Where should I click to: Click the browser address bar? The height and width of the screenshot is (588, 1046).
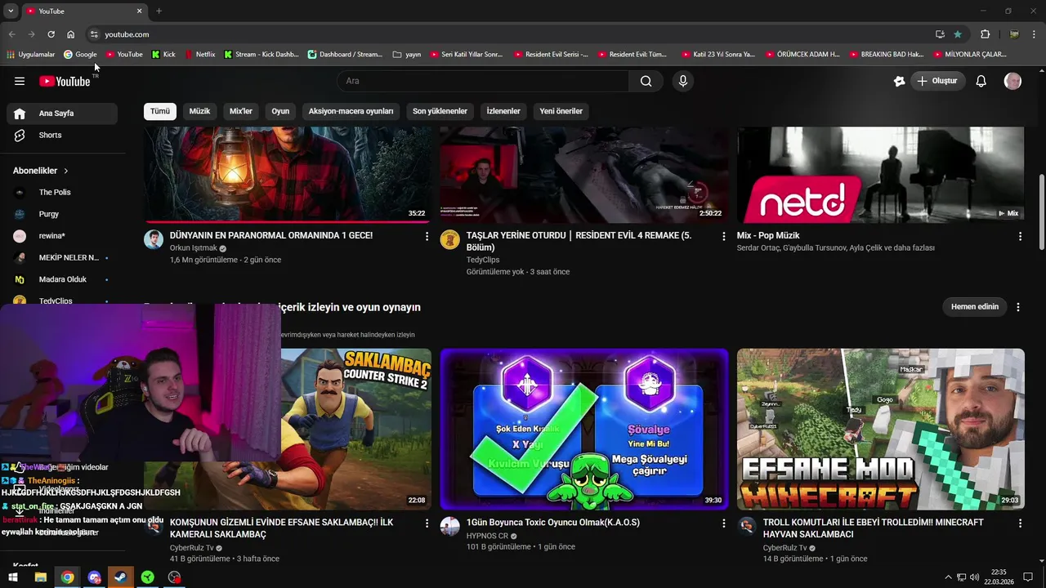507,34
